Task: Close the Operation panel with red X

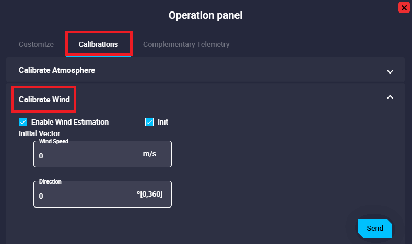Action: pyautogui.click(x=403, y=7)
